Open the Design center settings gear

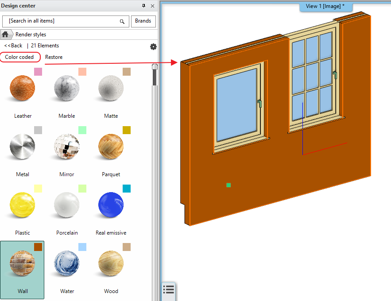click(x=153, y=46)
